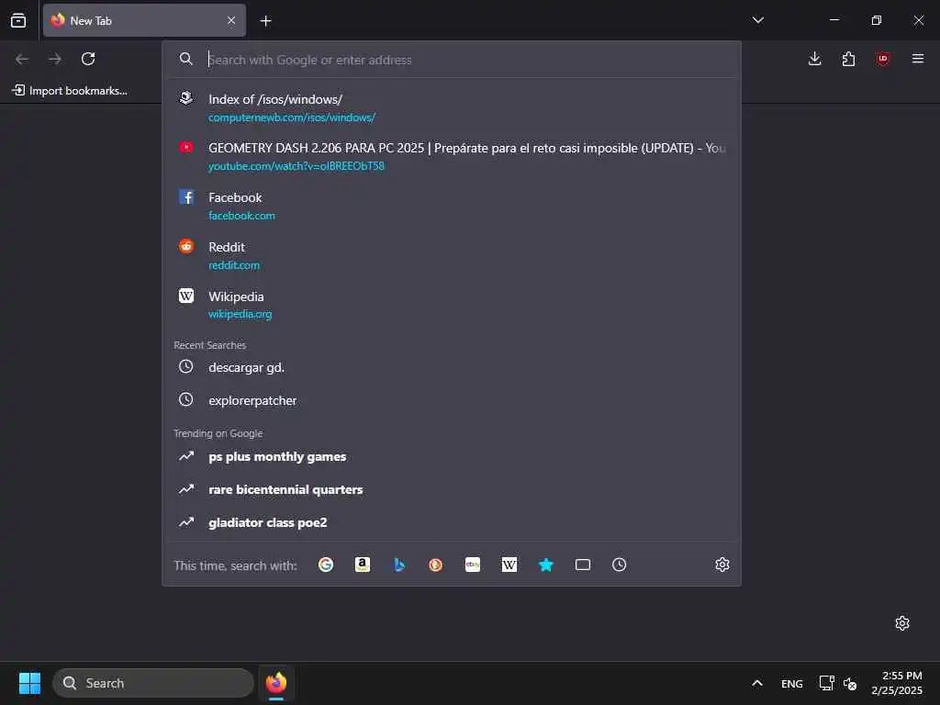Open Firefox View from tab bar icon
940x705 pixels.
pyautogui.click(x=18, y=20)
